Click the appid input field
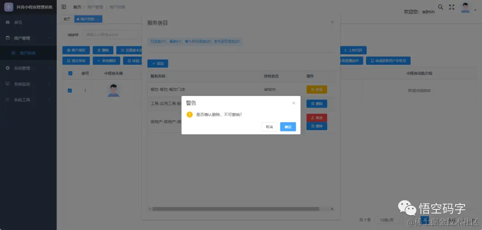 click(110, 35)
